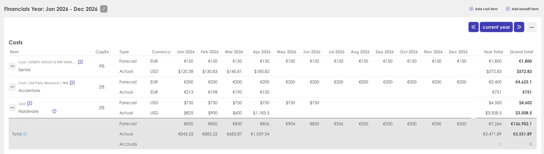Image resolution: width=544 pixels, height=154 pixels.
Task: Click the info icon beside Total
Action: click(x=25, y=134)
